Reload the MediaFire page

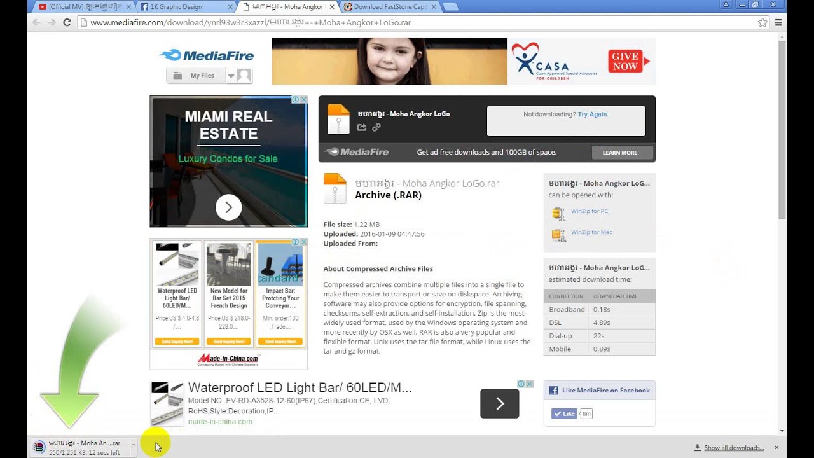tap(67, 22)
